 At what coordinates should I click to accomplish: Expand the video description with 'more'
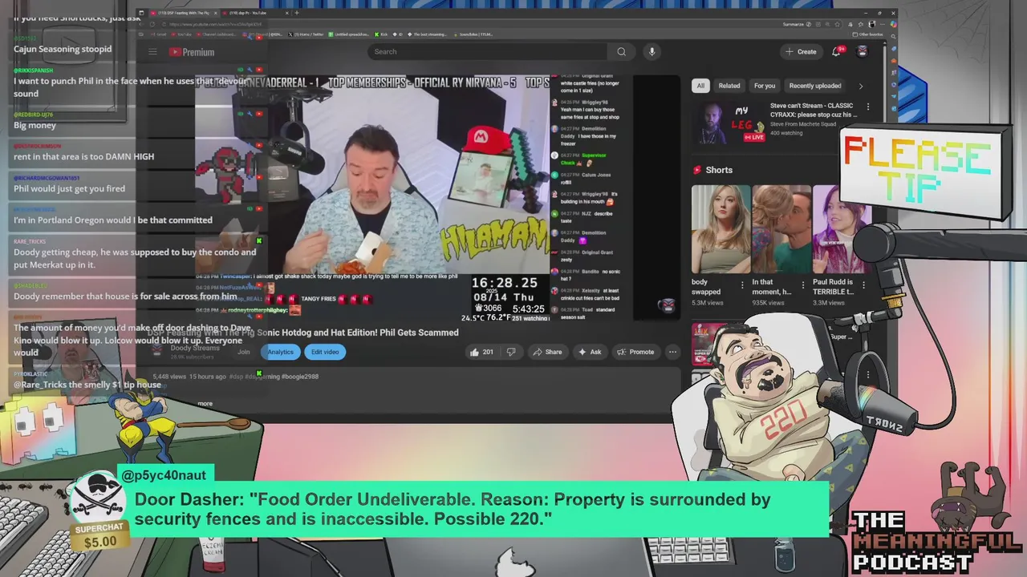click(205, 404)
